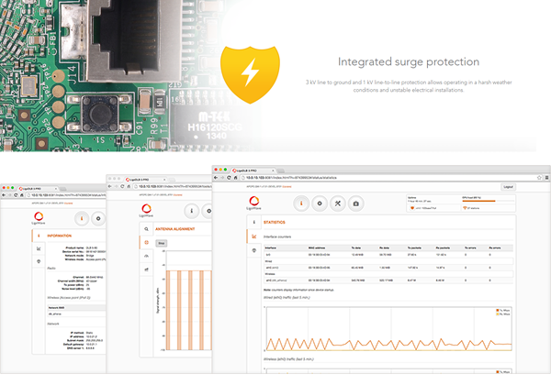Screen dimensions: 551x385
Task: Select the fourth sidebar tab in Antenna window
Action: (x=146, y=269)
